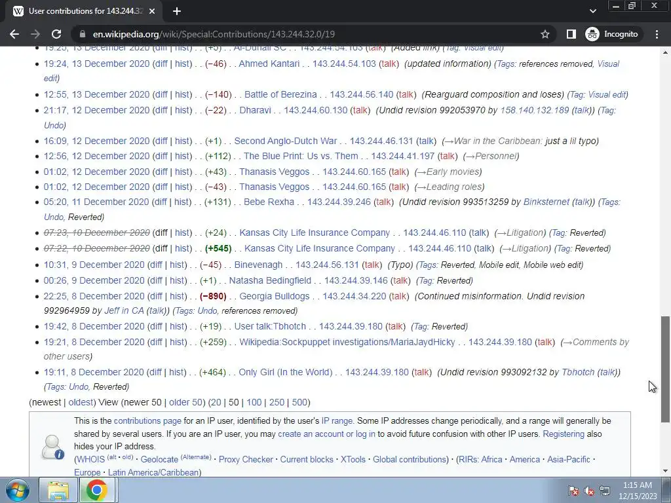Image resolution: width=671 pixels, height=503 pixels.
Task: Open the User talk:Tbhotch link
Action: (x=270, y=326)
